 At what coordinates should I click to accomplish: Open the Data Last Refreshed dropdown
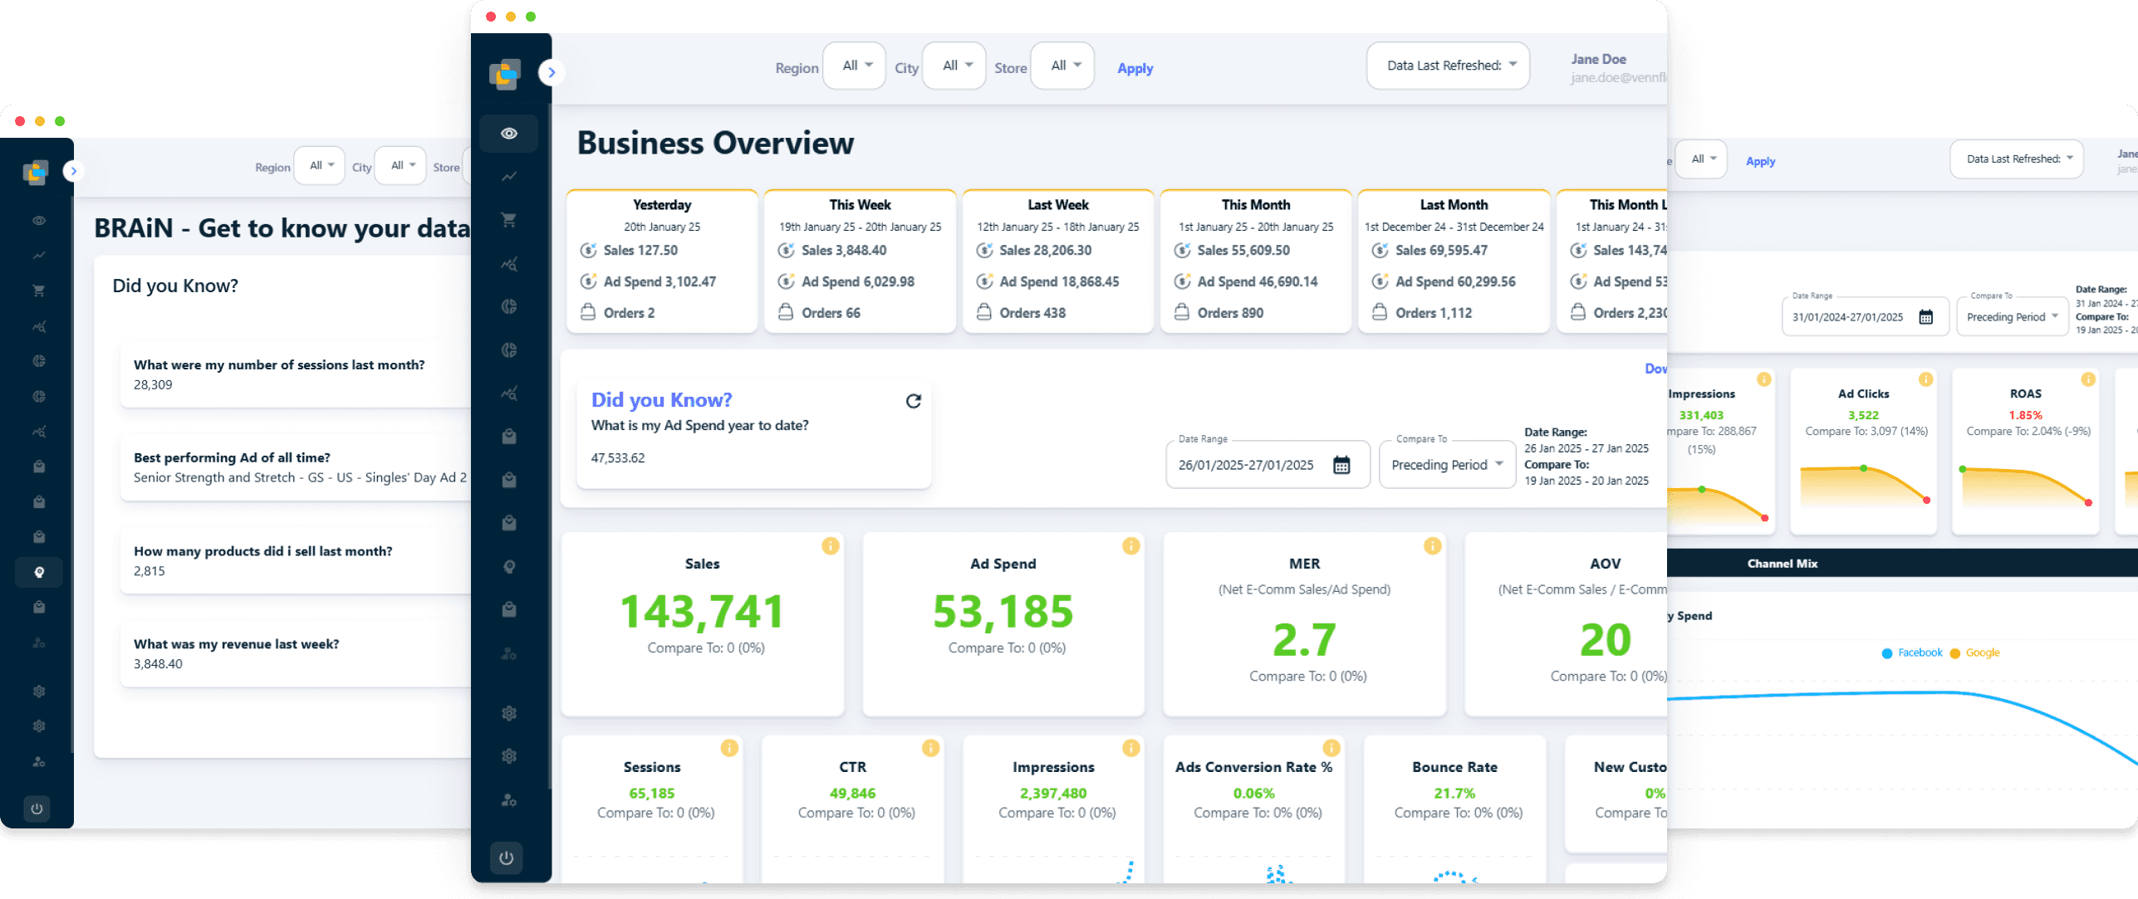[1448, 66]
